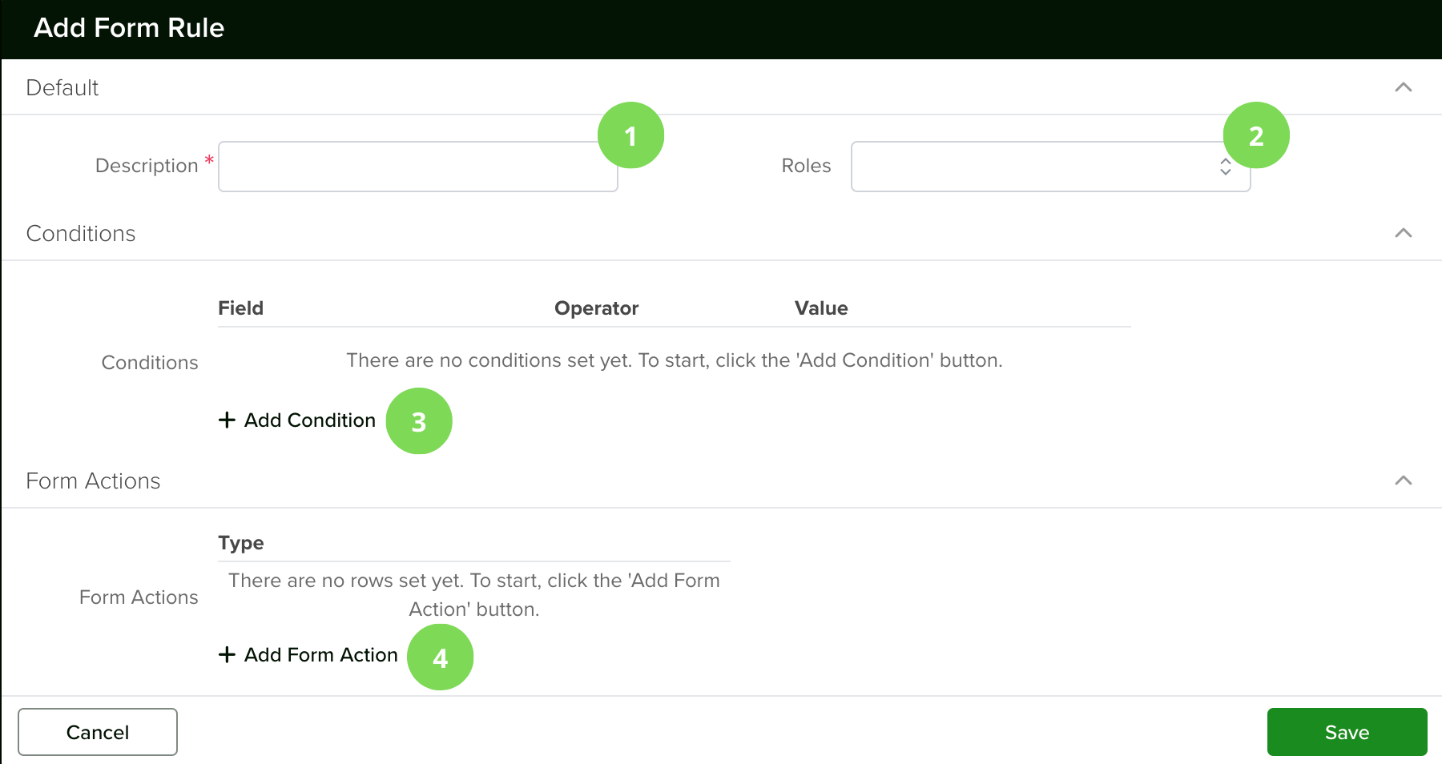Click the Cancel button

pyautogui.click(x=98, y=732)
